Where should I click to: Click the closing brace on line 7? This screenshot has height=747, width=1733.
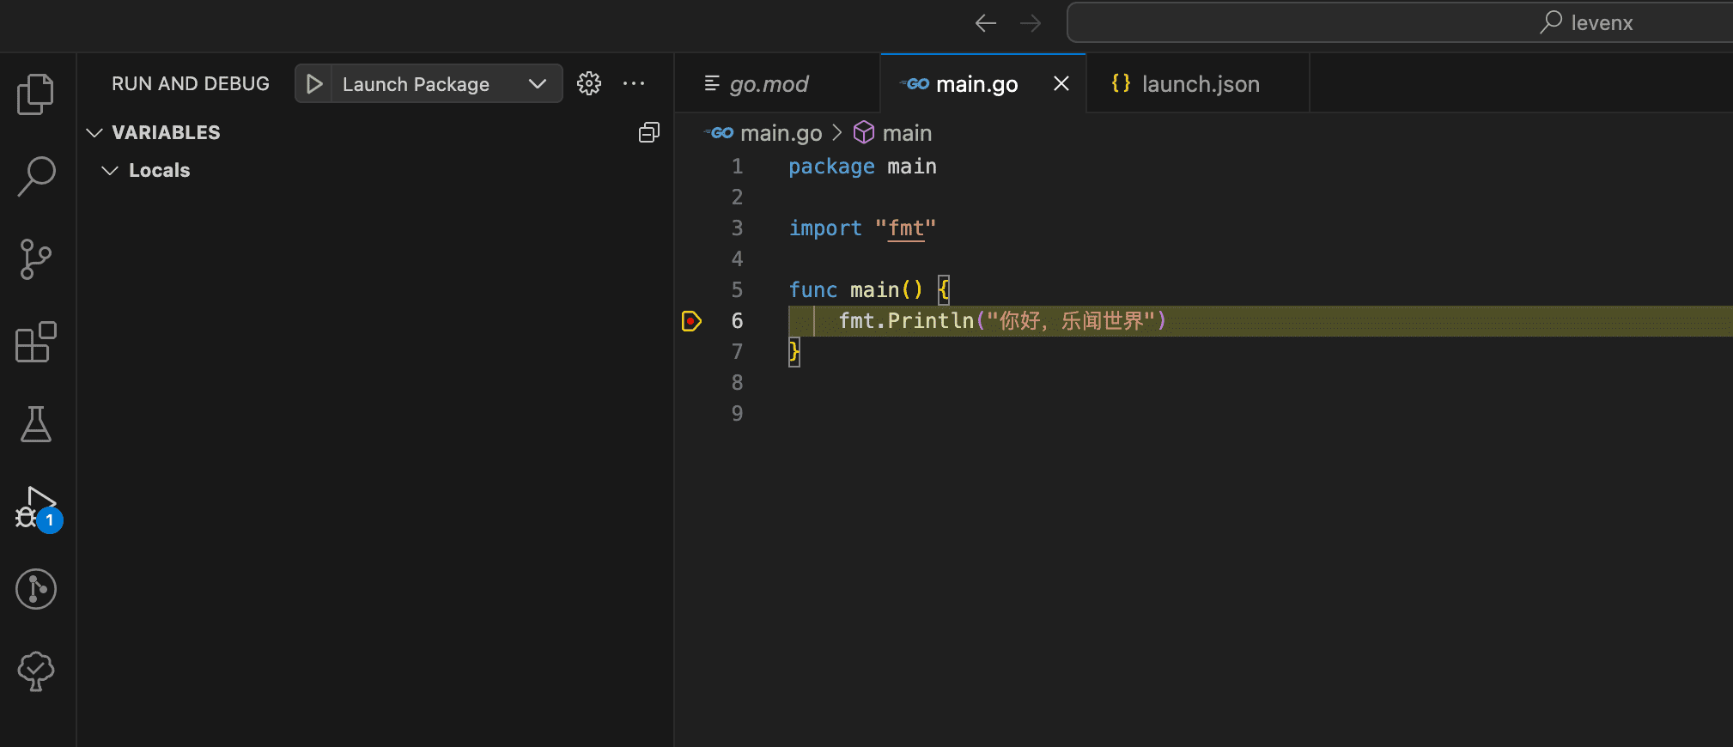tap(794, 351)
